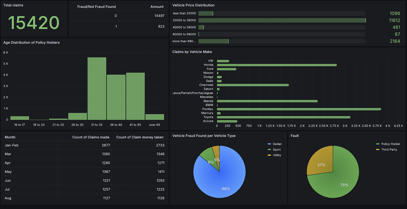This screenshot has width=407, height=209.
Task: Open Age Distribution of Policy Holders title
Action: 32,43
